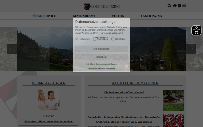Viewport: 203px width, 127px height.
Task: Open the accessibility figure widget
Action: (196, 30)
